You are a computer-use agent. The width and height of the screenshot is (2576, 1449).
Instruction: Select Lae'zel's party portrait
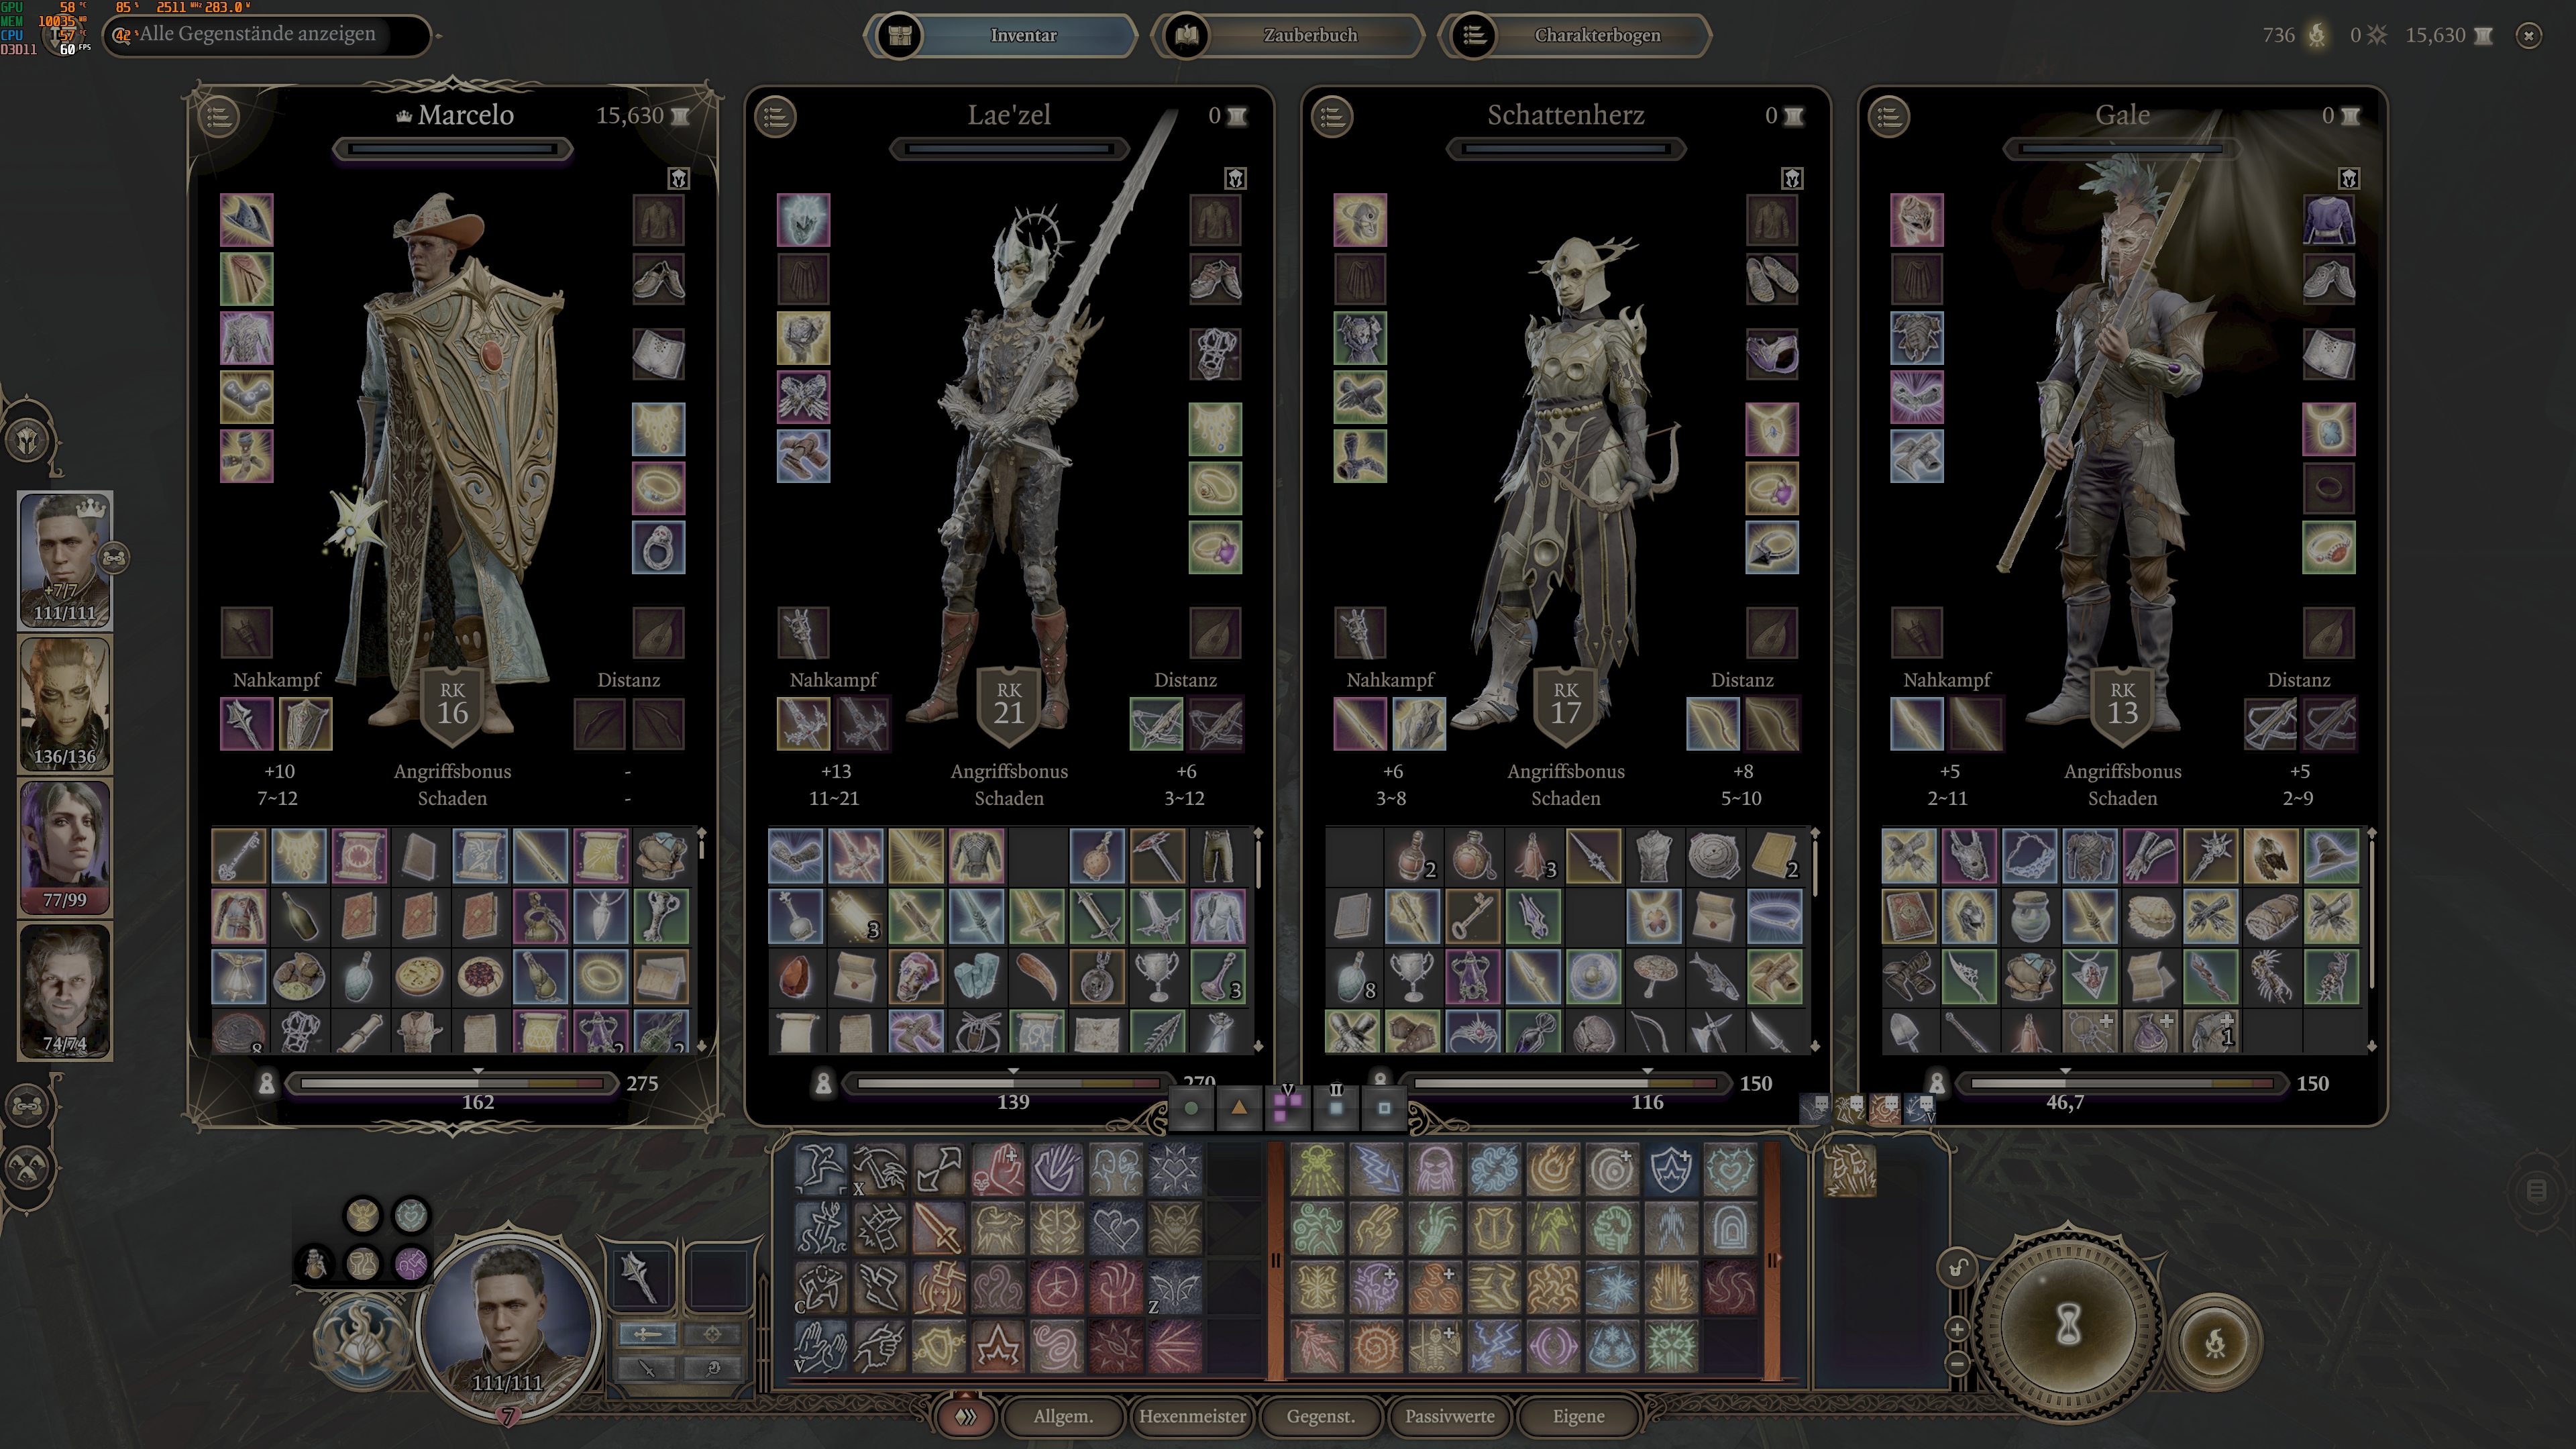pos(65,703)
